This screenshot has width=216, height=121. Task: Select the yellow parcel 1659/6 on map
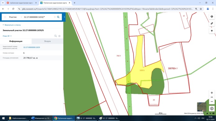point(142,70)
